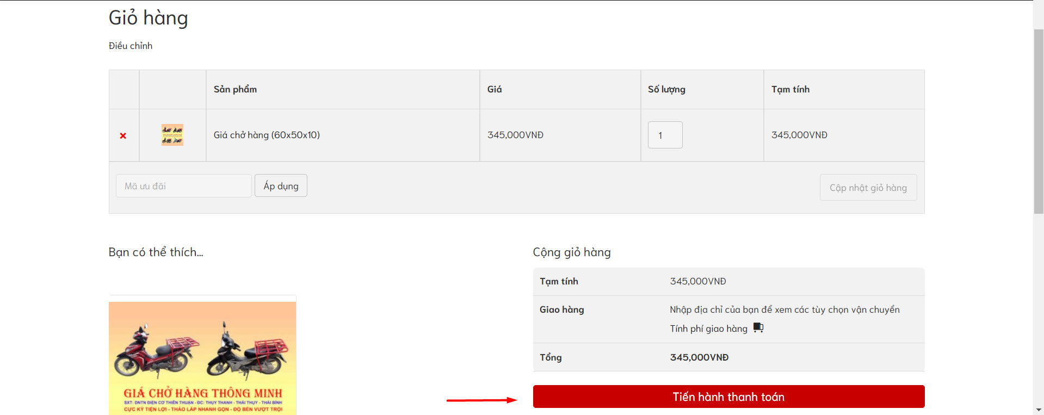The width and height of the screenshot is (1044, 415).
Task: Open the "Tính phí giao hàng" shipping calculator
Action: (708, 329)
